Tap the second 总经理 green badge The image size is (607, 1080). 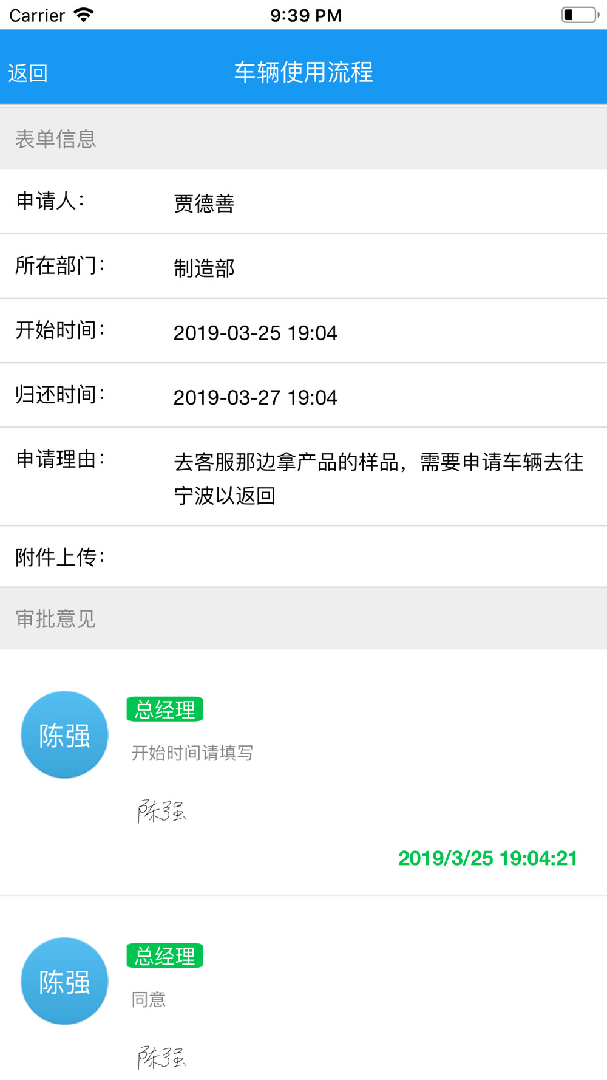[164, 956]
